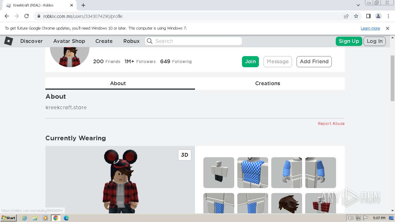
Task: Open the network tray icon
Action: (358, 218)
